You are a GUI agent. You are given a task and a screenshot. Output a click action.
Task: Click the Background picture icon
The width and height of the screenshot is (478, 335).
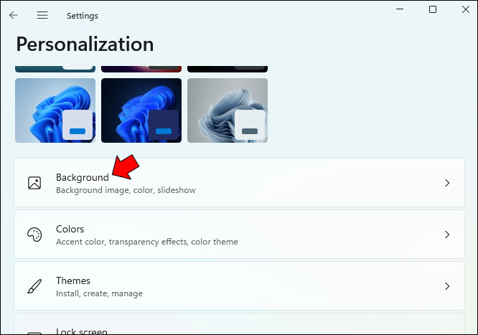[x=34, y=183]
